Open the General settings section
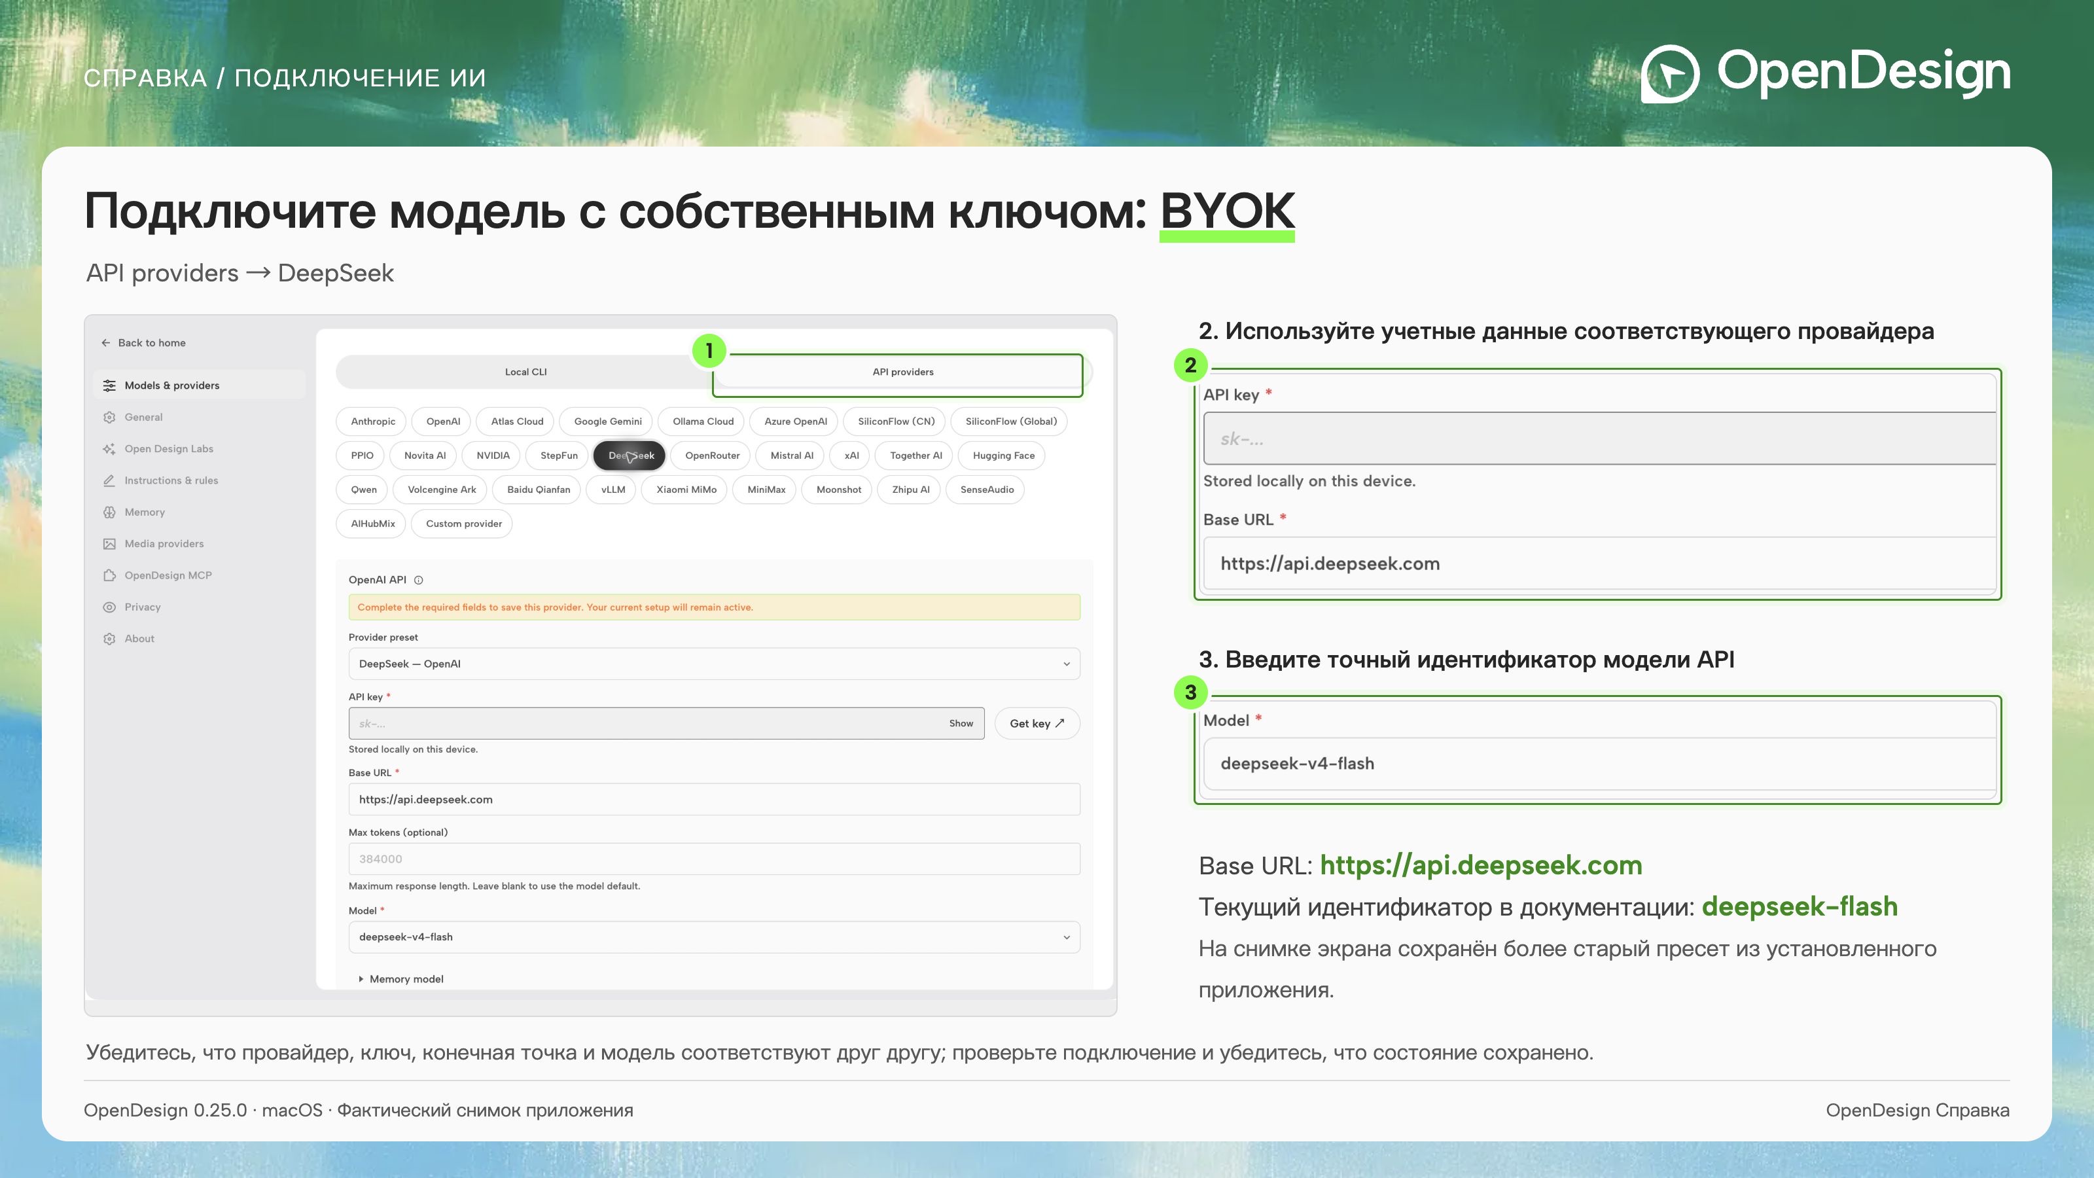Image resolution: width=2094 pixels, height=1178 pixels. (199, 417)
